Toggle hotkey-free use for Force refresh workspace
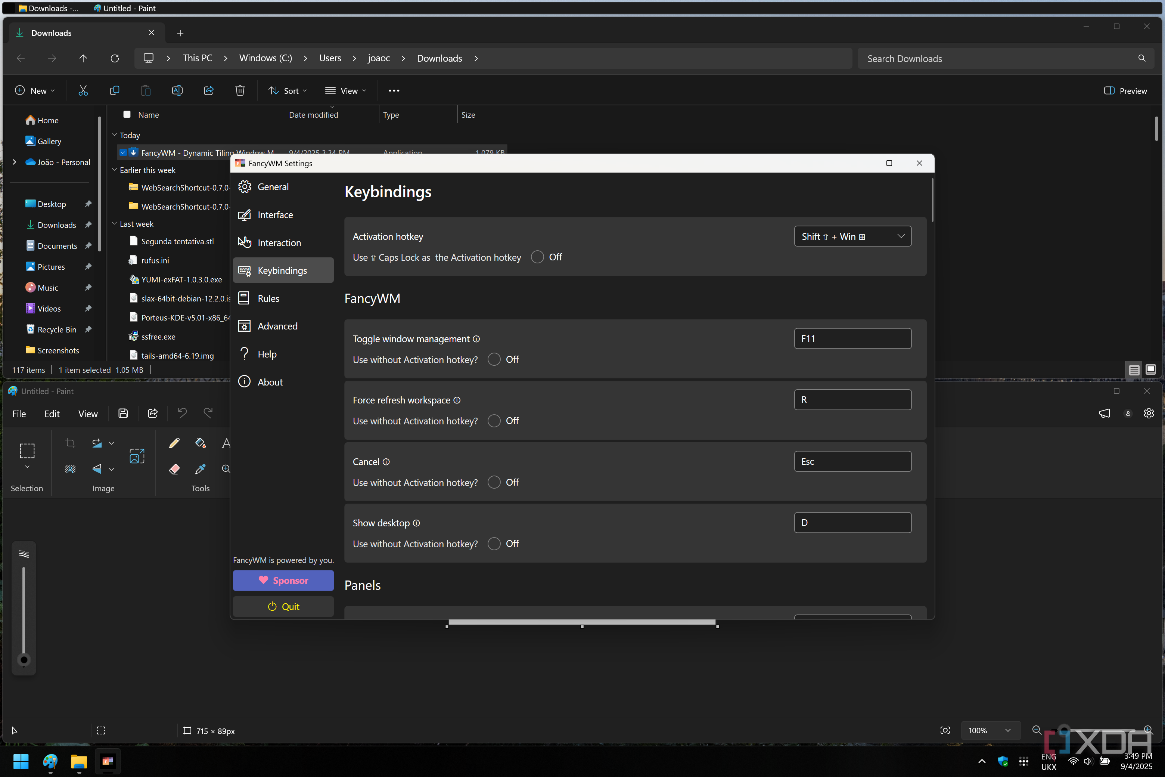 [x=494, y=421]
